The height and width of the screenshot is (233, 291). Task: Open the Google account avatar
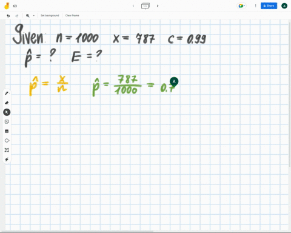[284, 6]
